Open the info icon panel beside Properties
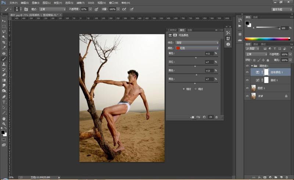Screen dimensions: 294x180 click(x=228, y=44)
